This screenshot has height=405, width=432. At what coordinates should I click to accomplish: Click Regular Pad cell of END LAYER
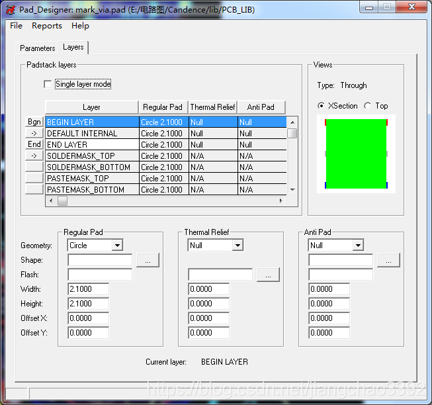163,145
